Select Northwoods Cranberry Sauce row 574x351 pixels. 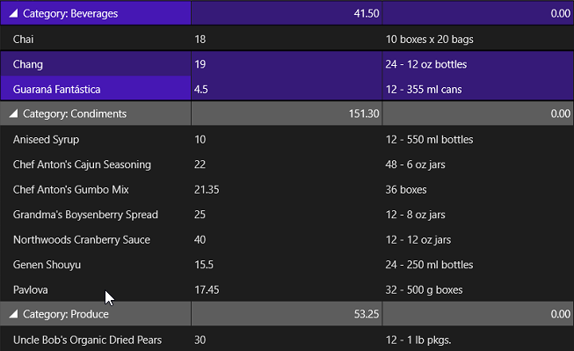click(287, 239)
